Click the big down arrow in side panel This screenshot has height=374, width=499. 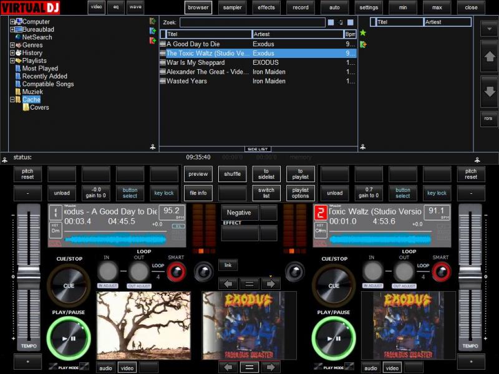tap(490, 92)
